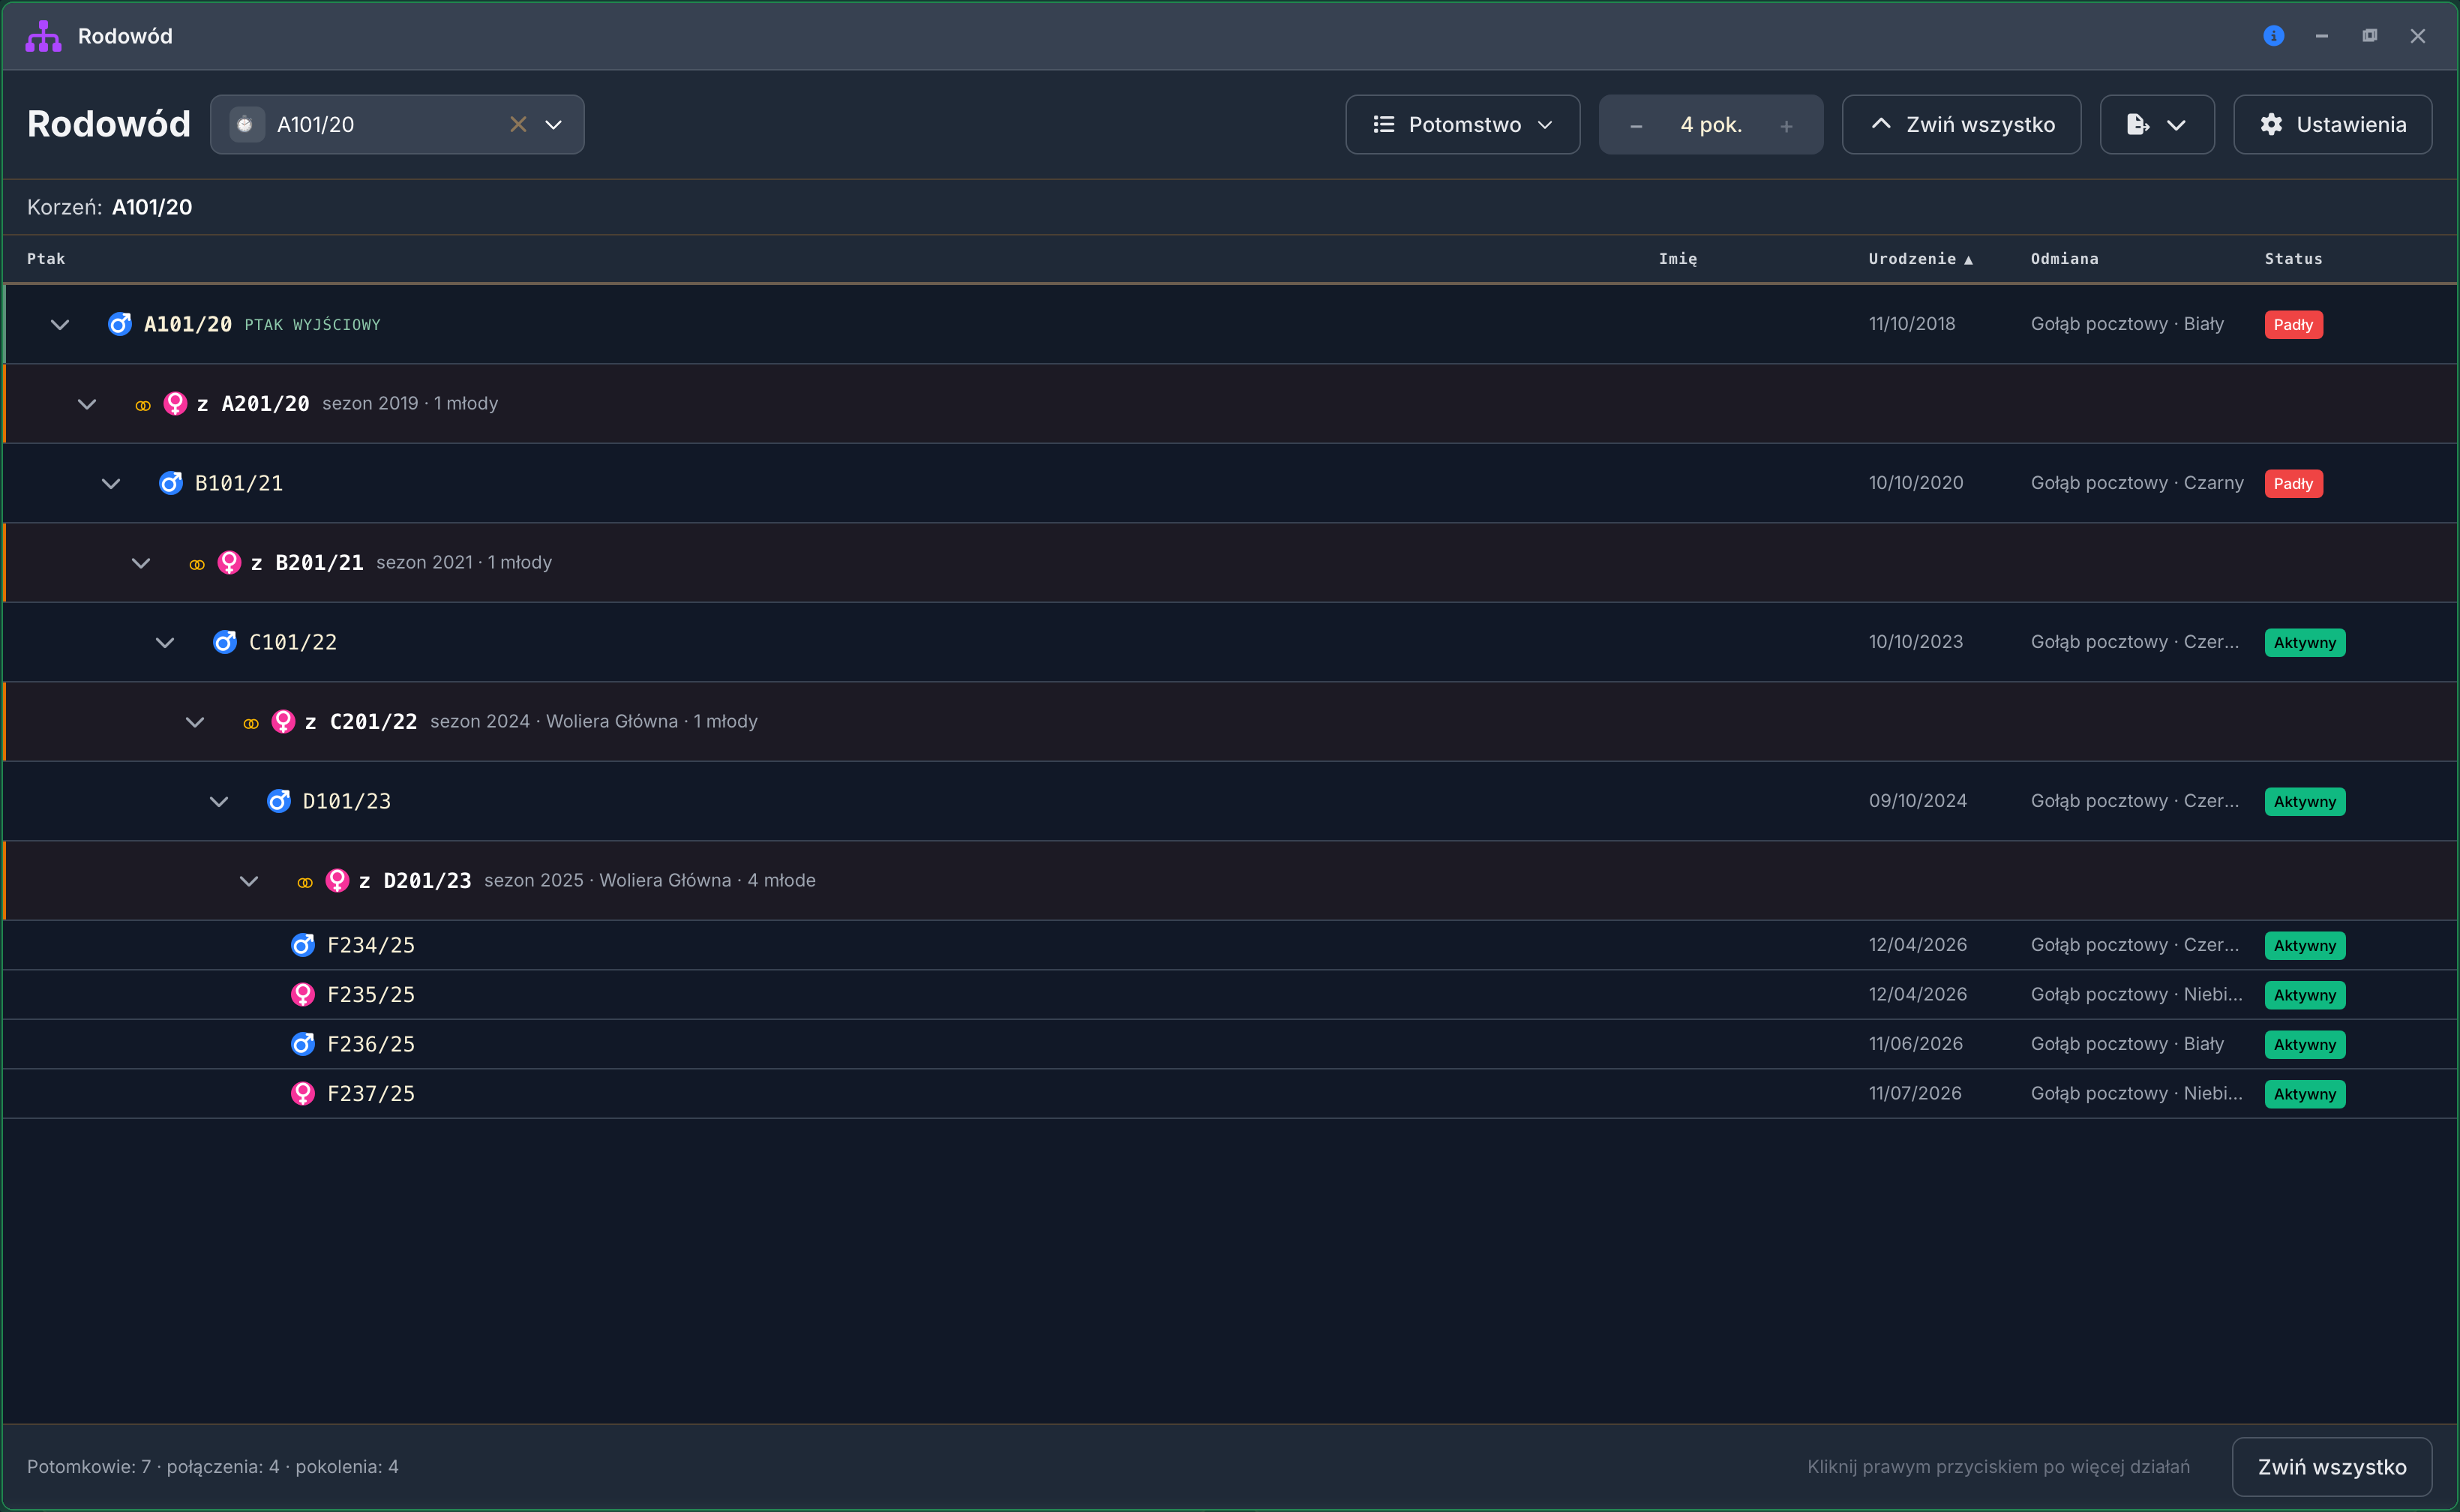Click the Padły badge on B101/21 row
Screen dimensions: 2460x1512
tap(2293, 484)
